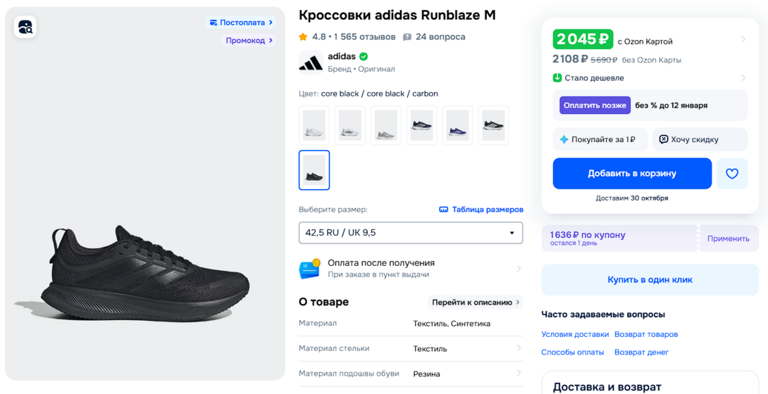Expand Оплата после получения details
Screen dimensions: 768x394
pyautogui.click(x=519, y=268)
